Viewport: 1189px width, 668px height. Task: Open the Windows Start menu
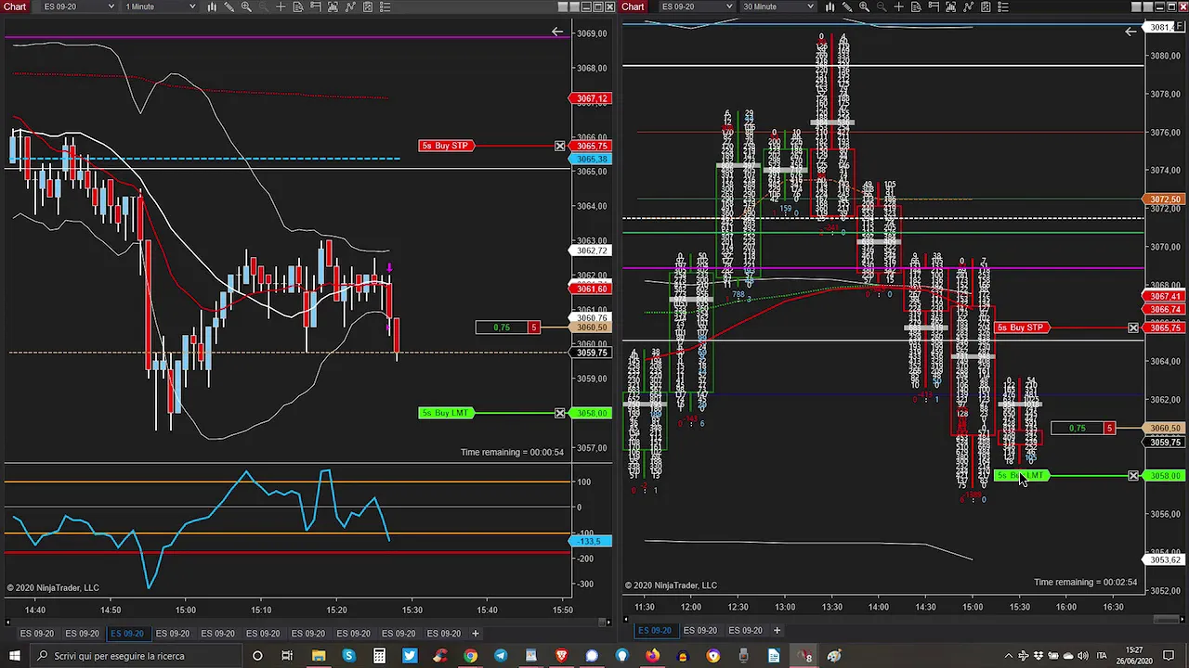pyautogui.click(x=14, y=656)
